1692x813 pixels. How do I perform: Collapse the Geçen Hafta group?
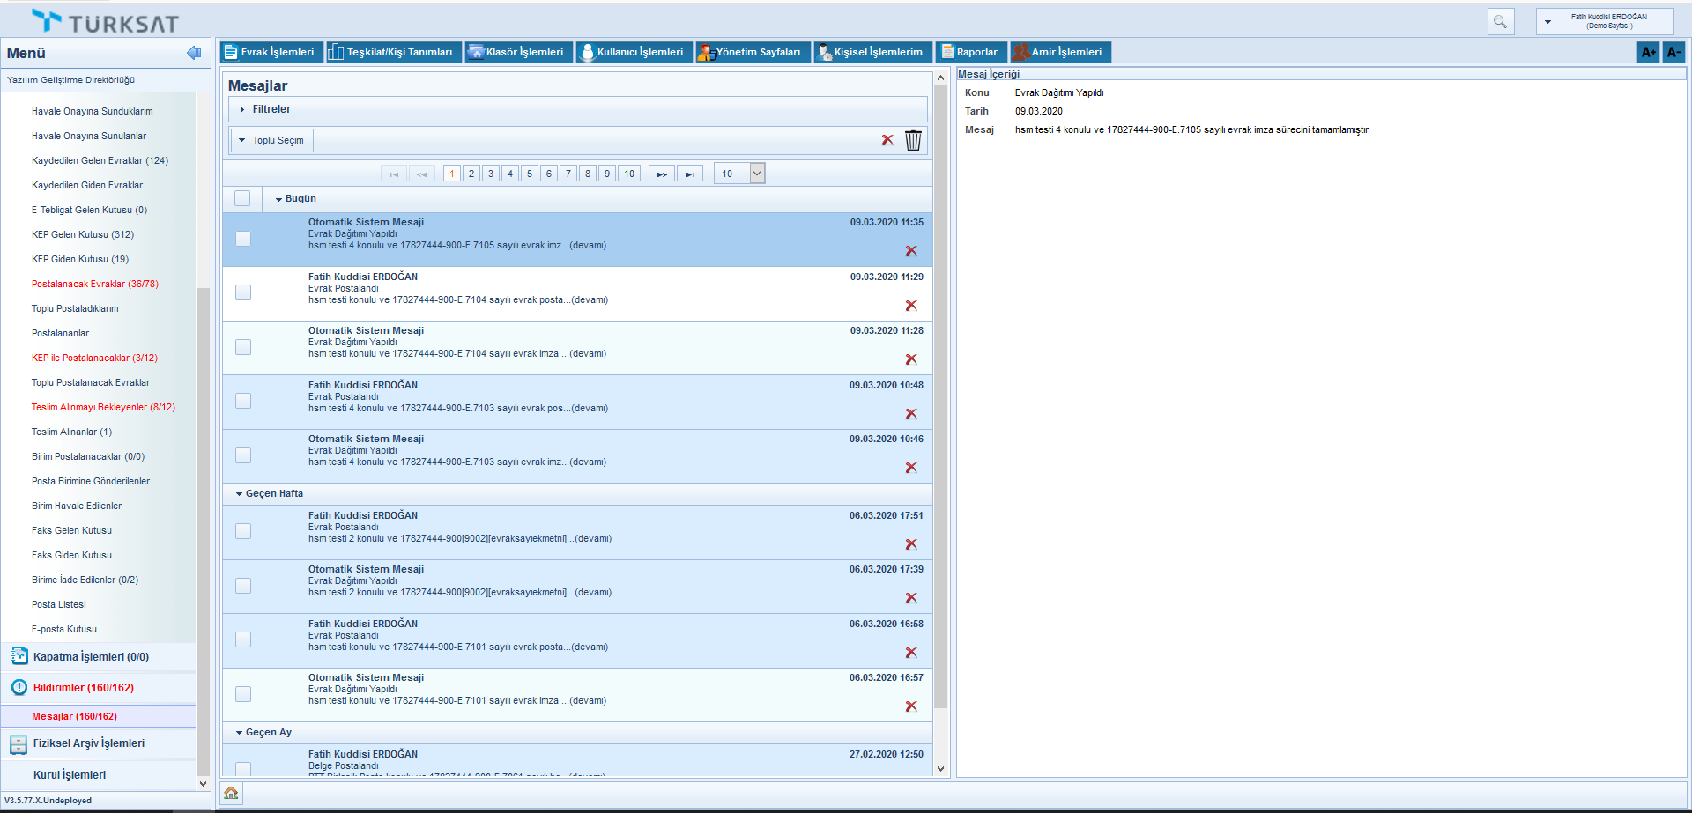pyautogui.click(x=240, y=494)
